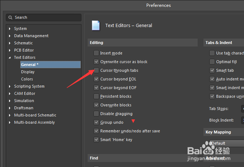
Task: Expand the PCB Editor category
Action: pyautogui.click(x=10, y=50)
